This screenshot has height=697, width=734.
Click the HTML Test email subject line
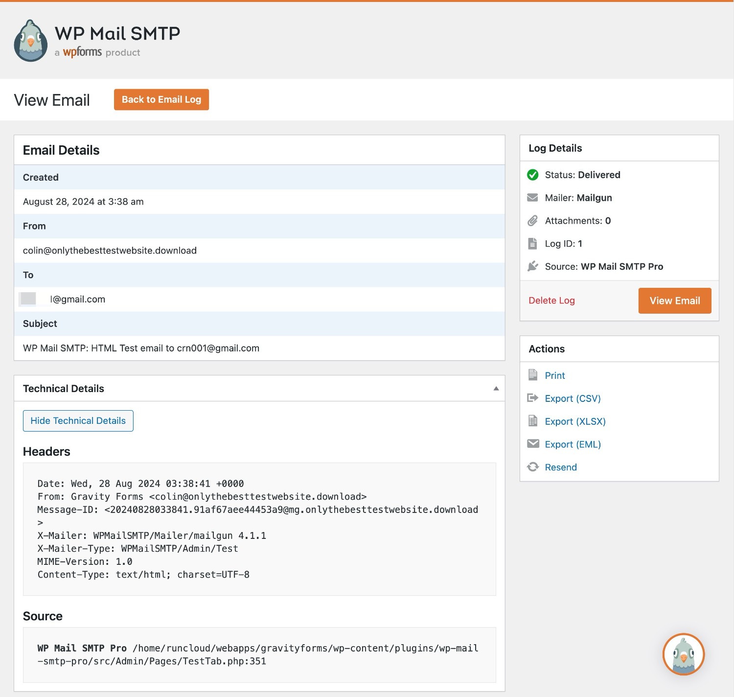[x=141, y=348]
